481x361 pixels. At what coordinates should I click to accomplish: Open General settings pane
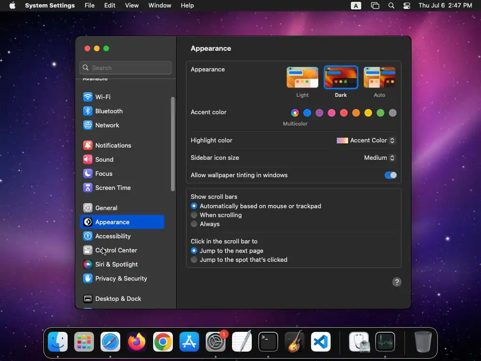(122, 208)
